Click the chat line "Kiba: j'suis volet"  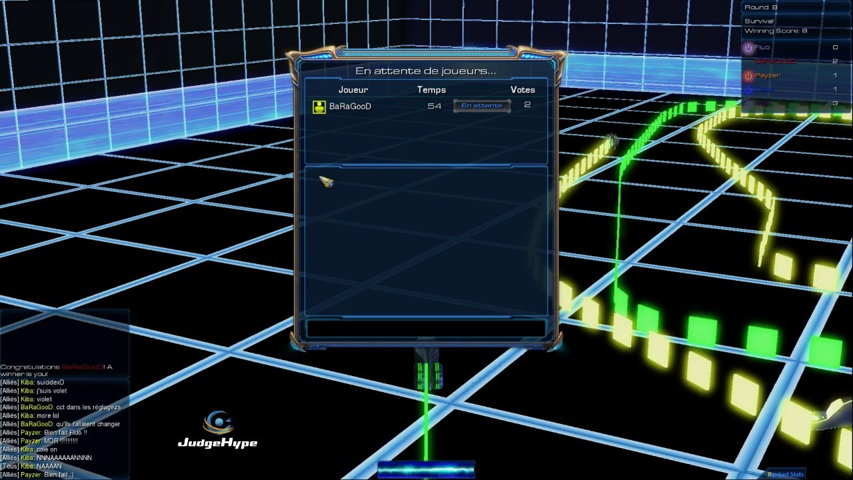[x=33, y=391]
